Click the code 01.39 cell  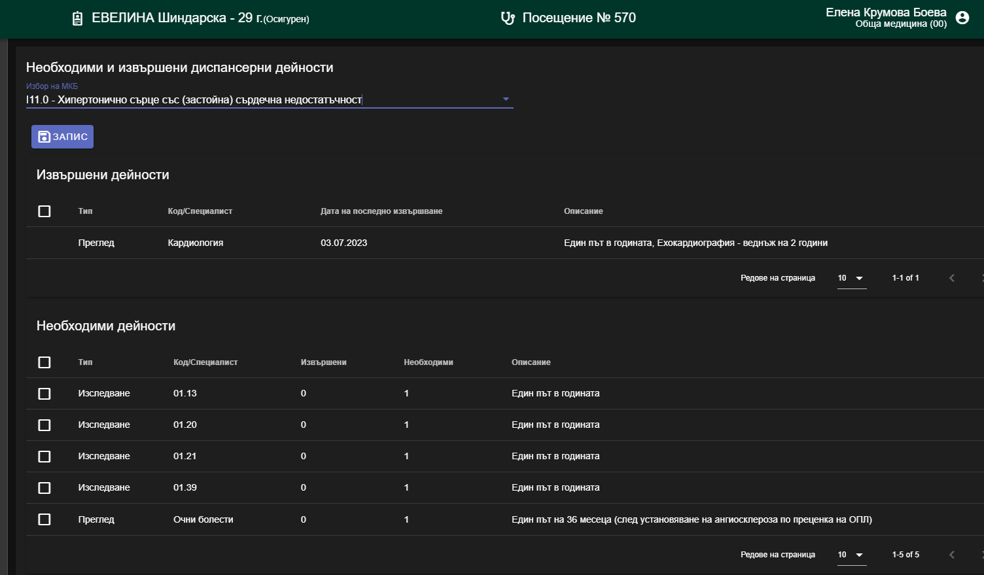click(185, 487)
